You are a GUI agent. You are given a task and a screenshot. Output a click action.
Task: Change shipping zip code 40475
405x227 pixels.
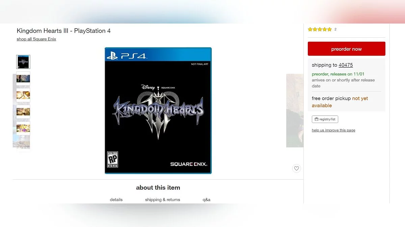pos(346,65)
